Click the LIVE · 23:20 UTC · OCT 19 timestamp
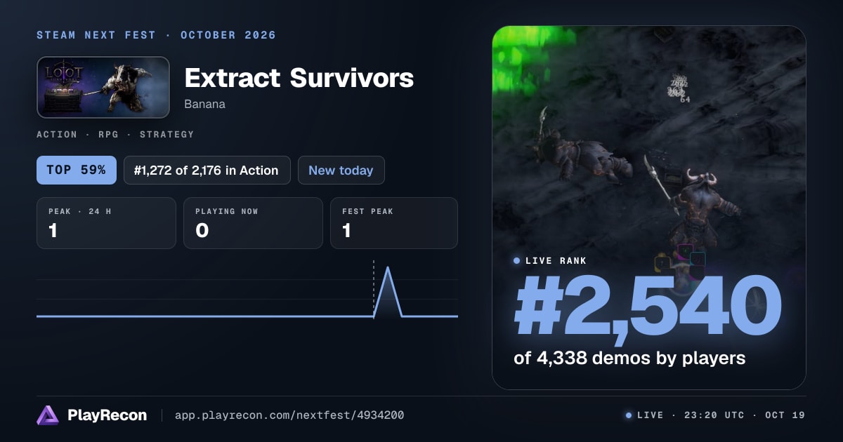The height and width of the screenshot is (442, 843). point(721,415)
